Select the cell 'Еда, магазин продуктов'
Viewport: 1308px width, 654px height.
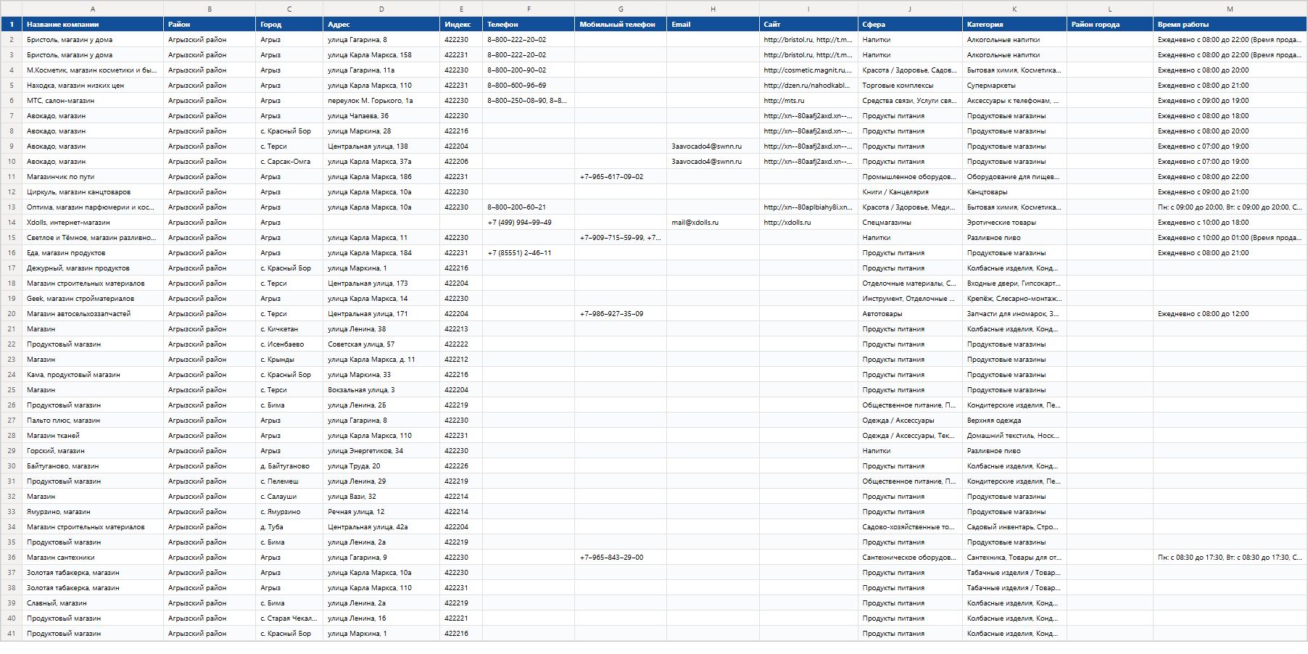coord(93,253)
